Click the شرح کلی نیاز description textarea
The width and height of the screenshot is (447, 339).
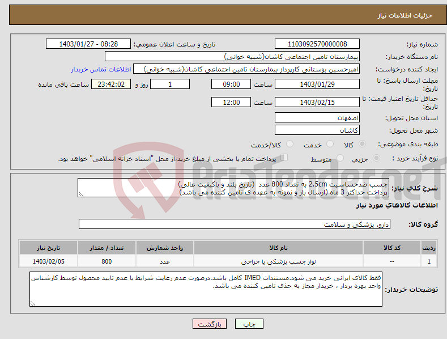(233, 188)
